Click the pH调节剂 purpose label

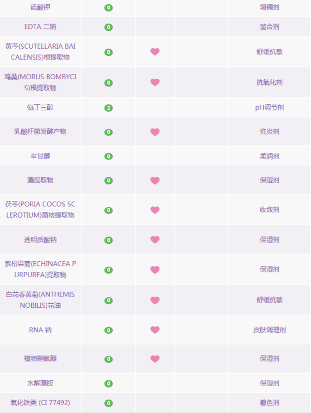(x=270, y=107)
